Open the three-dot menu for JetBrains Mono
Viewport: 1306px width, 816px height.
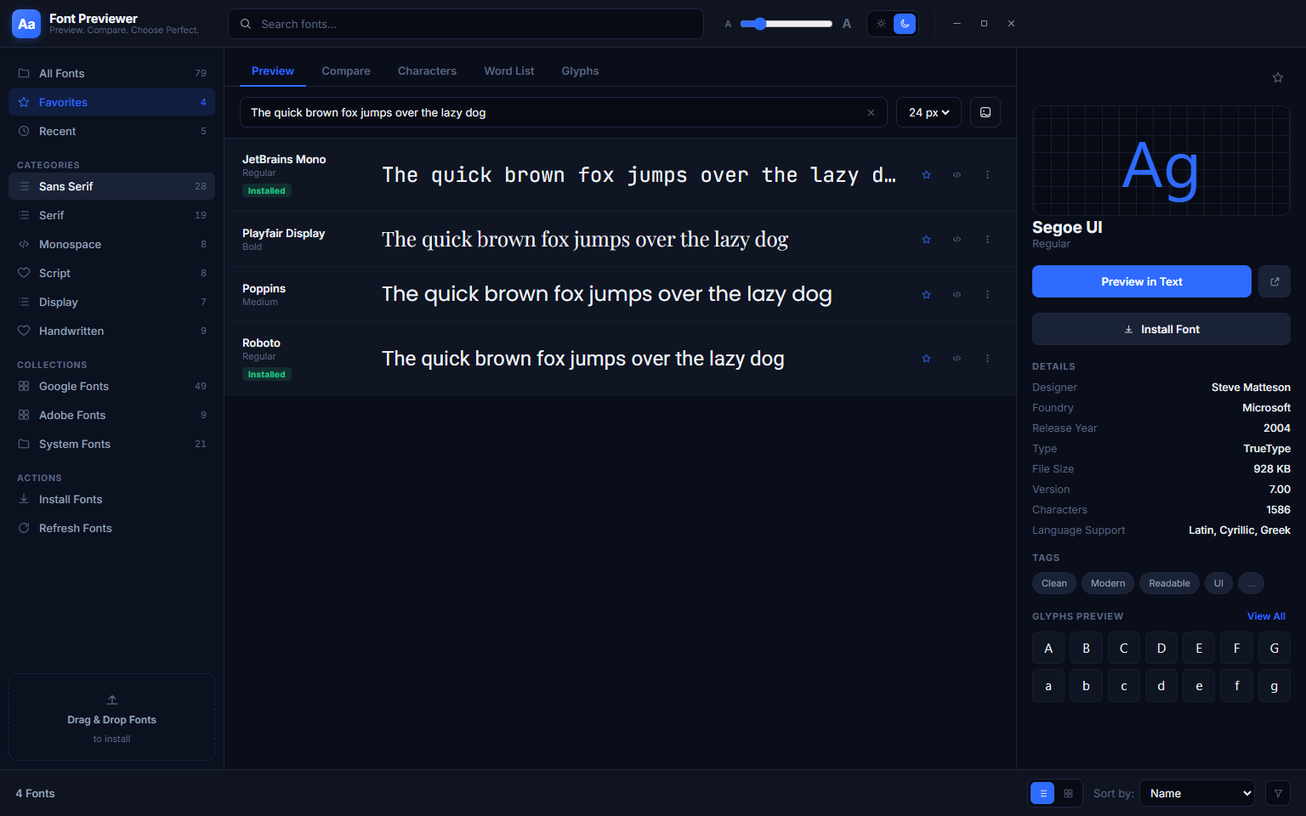click(x=987, y=175)
